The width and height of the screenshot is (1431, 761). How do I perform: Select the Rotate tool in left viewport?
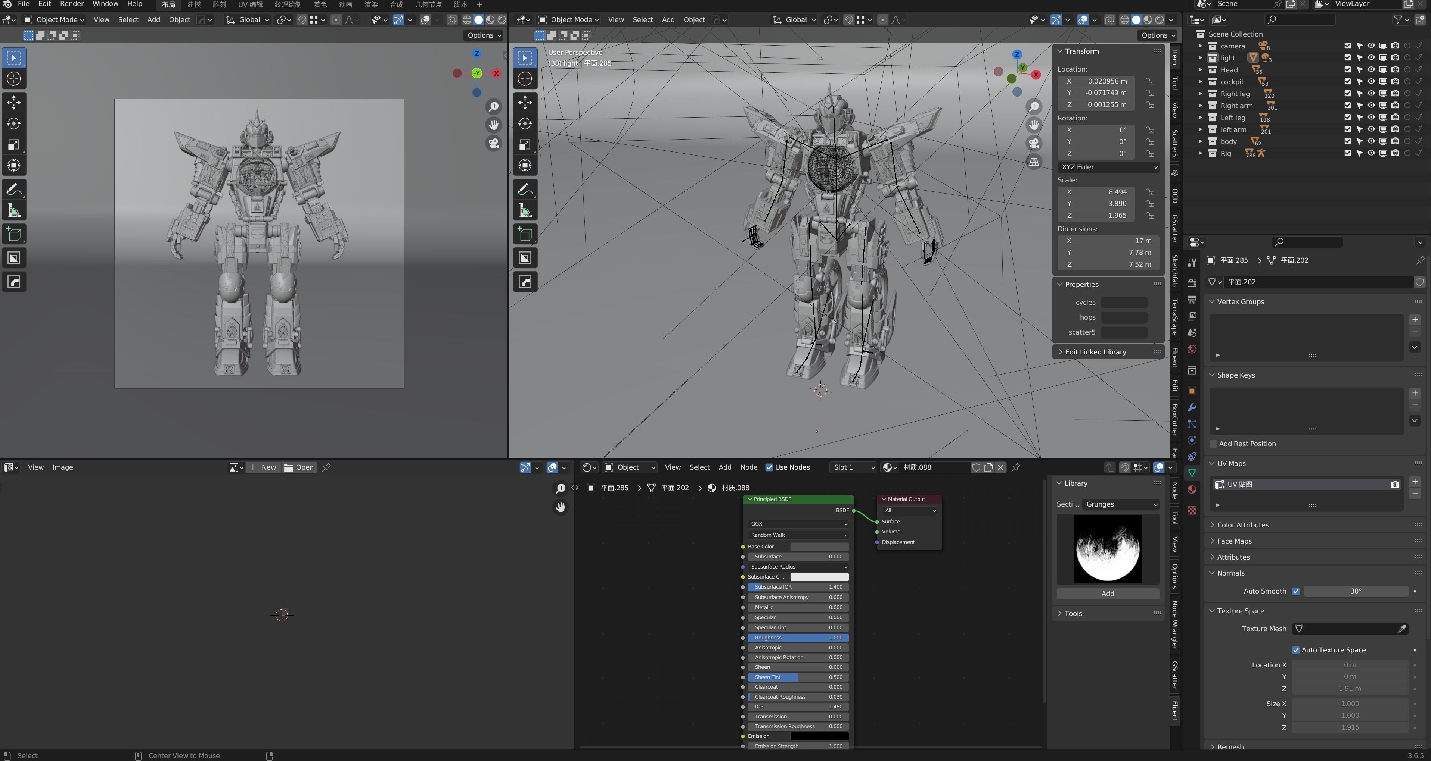14,123
